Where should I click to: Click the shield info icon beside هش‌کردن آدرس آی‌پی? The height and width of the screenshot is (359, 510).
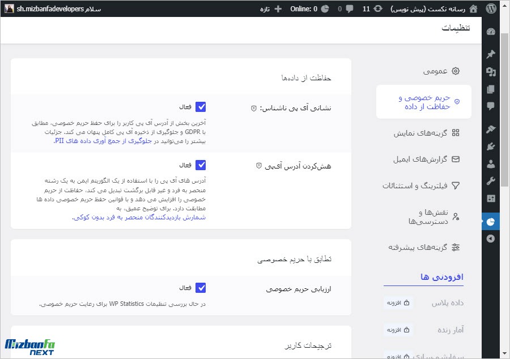coord(259,166)
